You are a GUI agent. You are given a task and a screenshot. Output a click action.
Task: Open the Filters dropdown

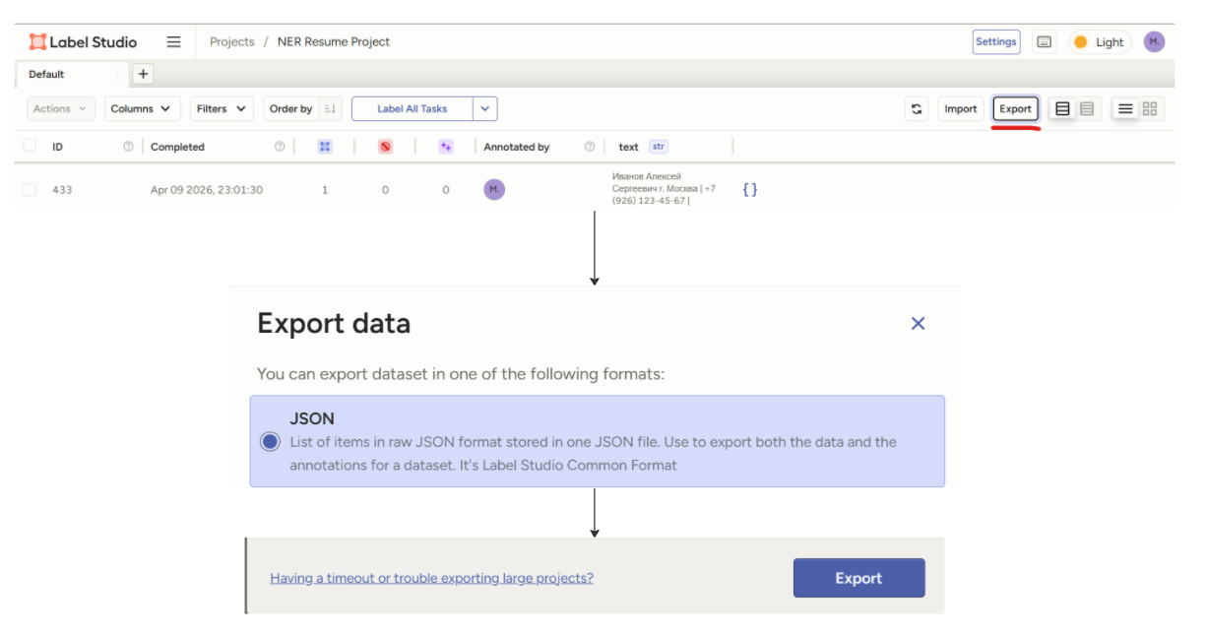pos(222,109)
